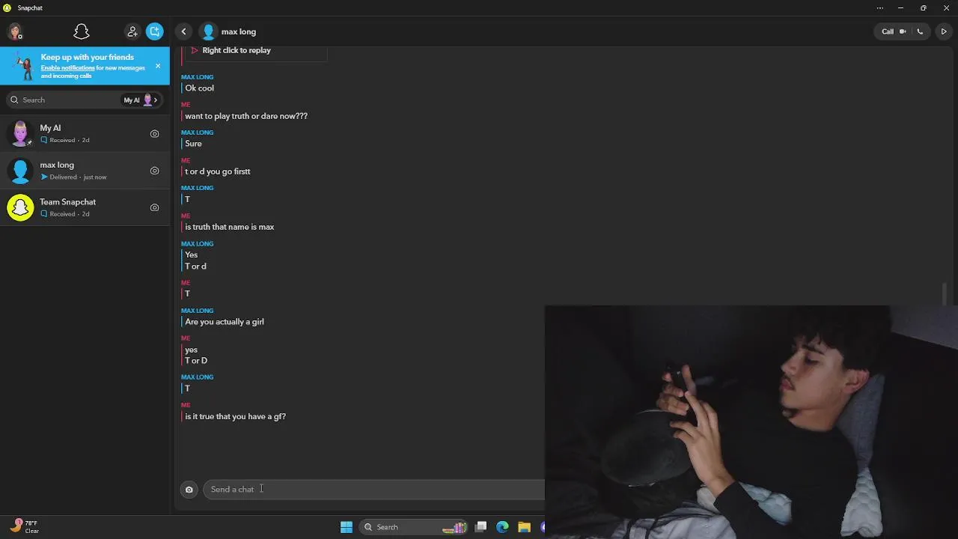Open the My AI shortcut button
958x539 pixels.
(141, 100)
